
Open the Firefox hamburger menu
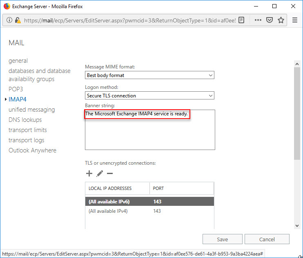click(295, 20)
